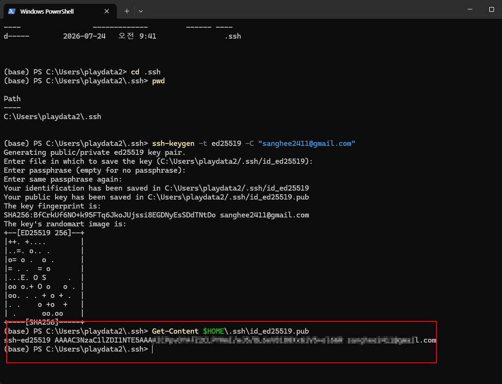This screenshot has height=384, width=502.
Task: Select the Windows PowerShell tab
Action: click(60, 11)
